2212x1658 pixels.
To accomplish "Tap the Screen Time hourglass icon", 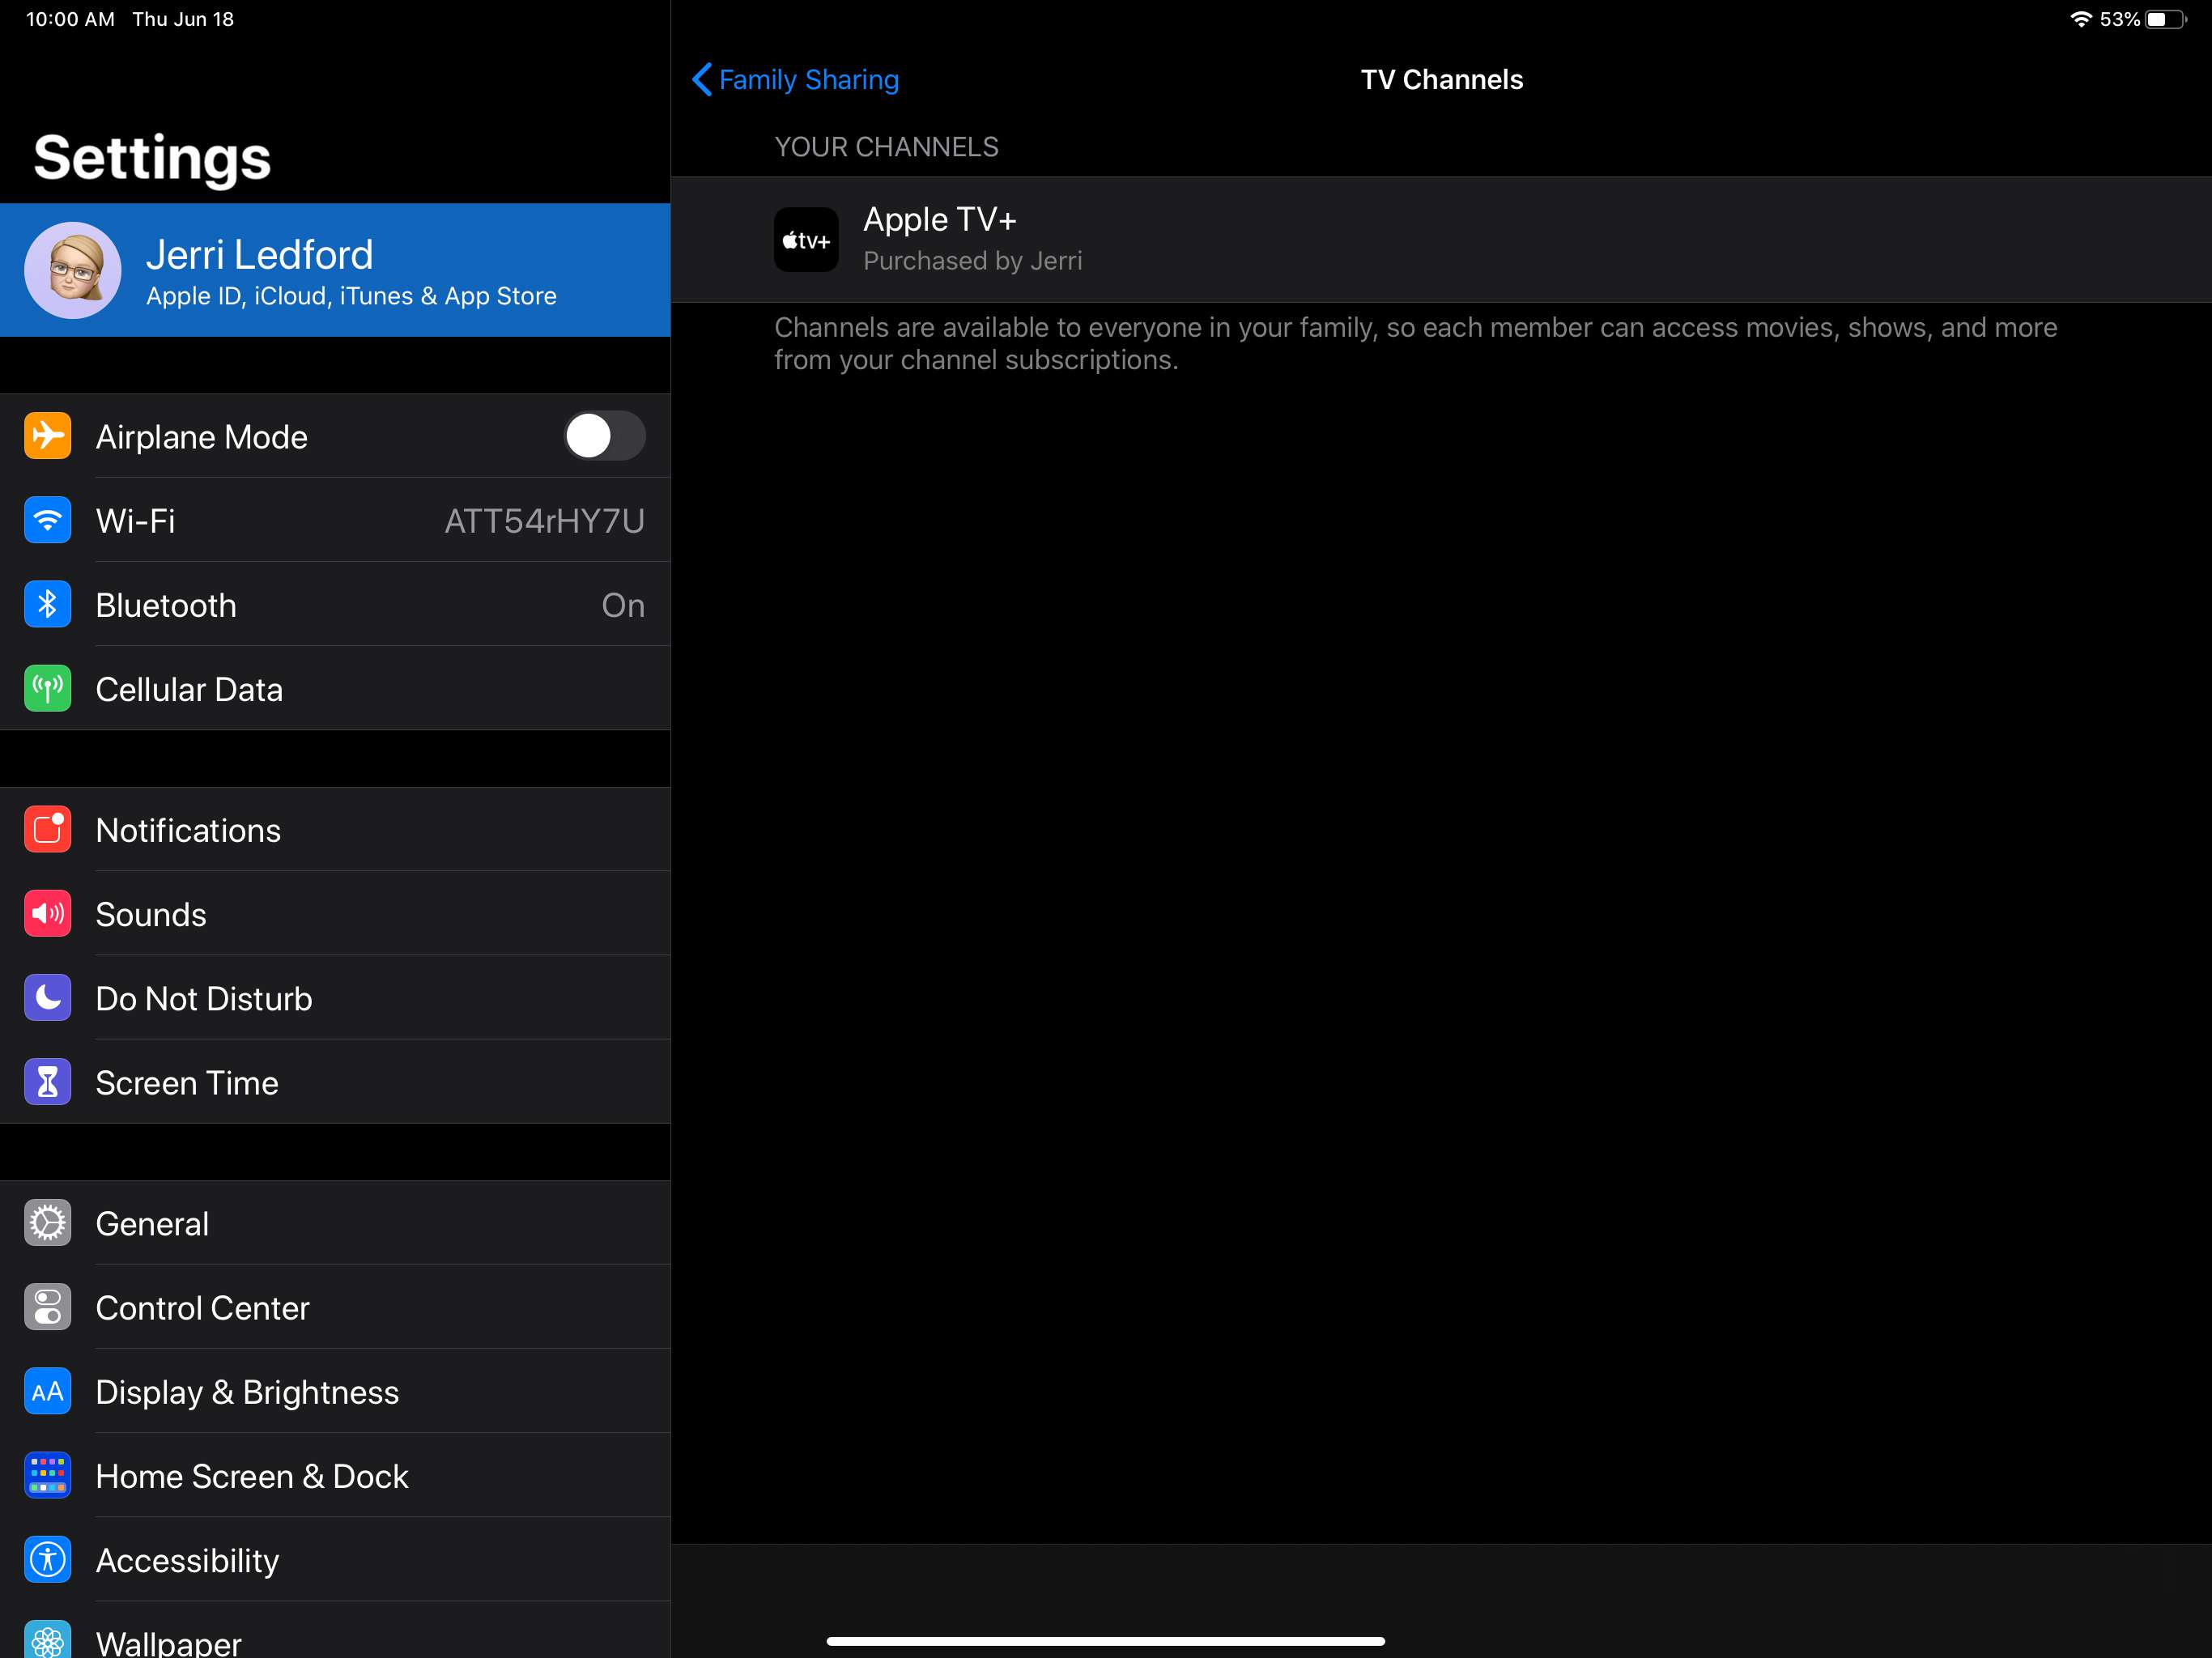I will click(47, 1082).
